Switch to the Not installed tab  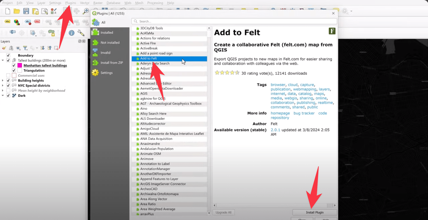pyautogui.click(x=110, y=43)
